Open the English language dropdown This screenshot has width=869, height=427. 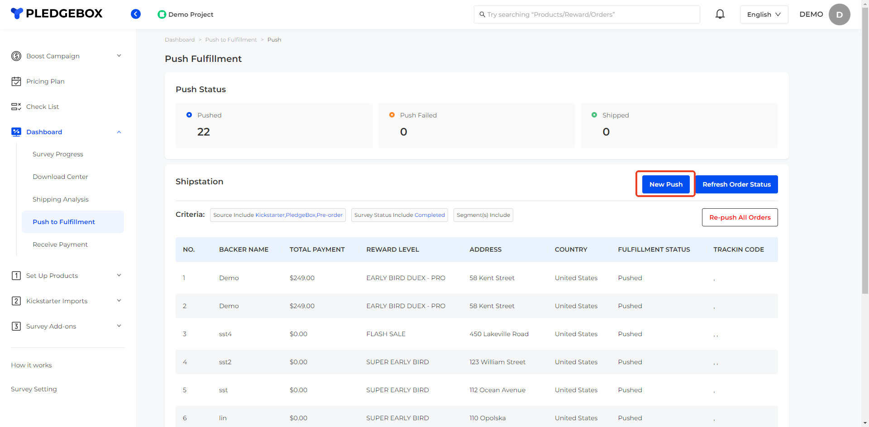click(x=764, y=14)
